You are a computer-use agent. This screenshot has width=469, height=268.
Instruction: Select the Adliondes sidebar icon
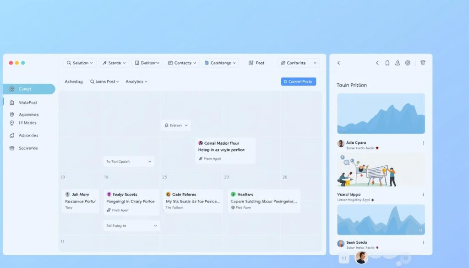click(12, 135)
